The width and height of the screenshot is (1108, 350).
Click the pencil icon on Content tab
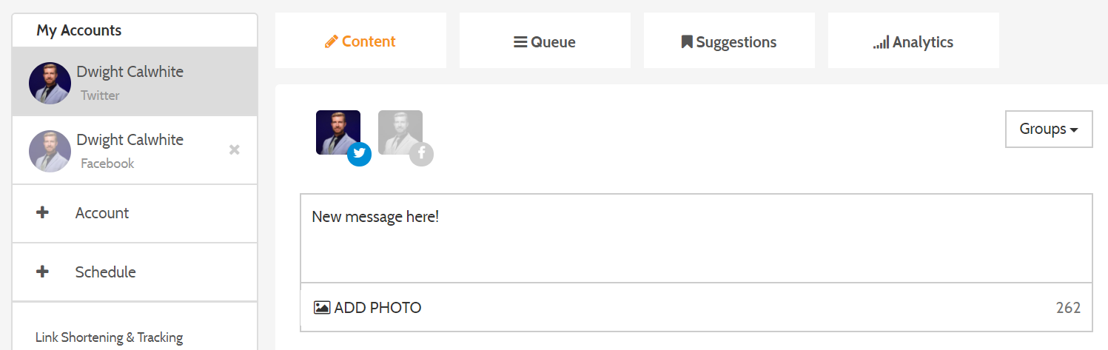332,41
